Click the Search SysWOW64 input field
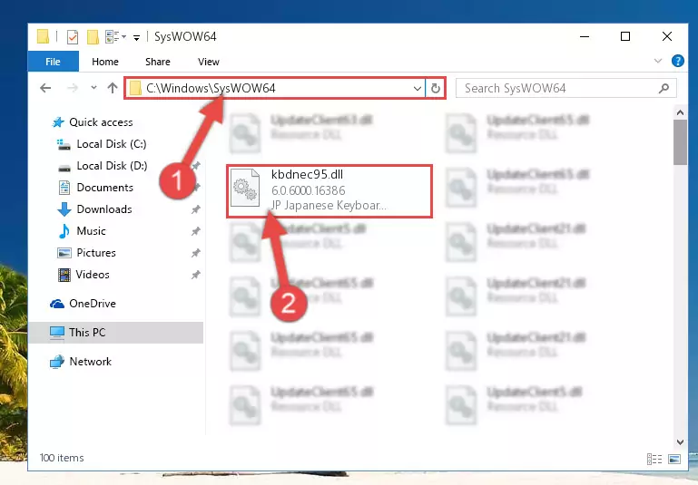The height and width of the screenshot is (485, 698). [566, 88]
